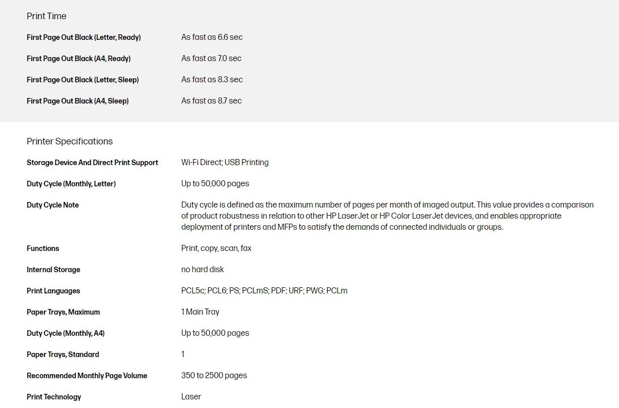Image resolution: width=619 pixels, height=408 pixels.
Task: Click the 'As fast as 8.3 sec' value
Action: point(212,80)
